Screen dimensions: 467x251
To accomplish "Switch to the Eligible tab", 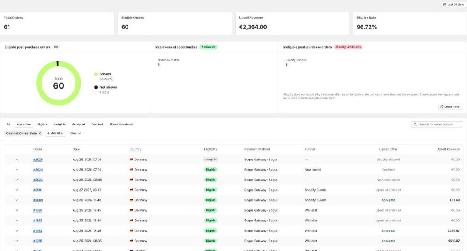I will 42,124.
